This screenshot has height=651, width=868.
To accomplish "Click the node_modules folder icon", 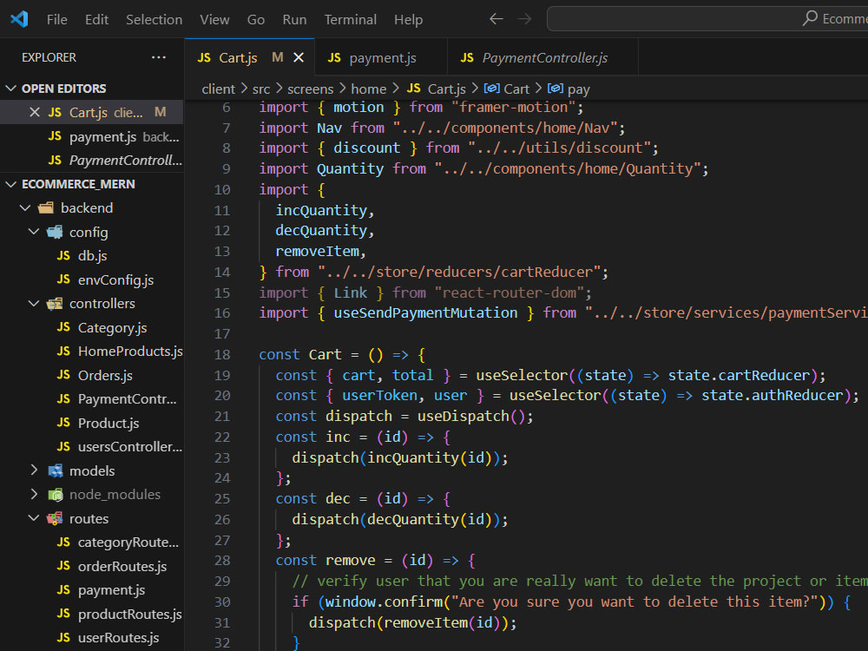I will click(55, 495).
